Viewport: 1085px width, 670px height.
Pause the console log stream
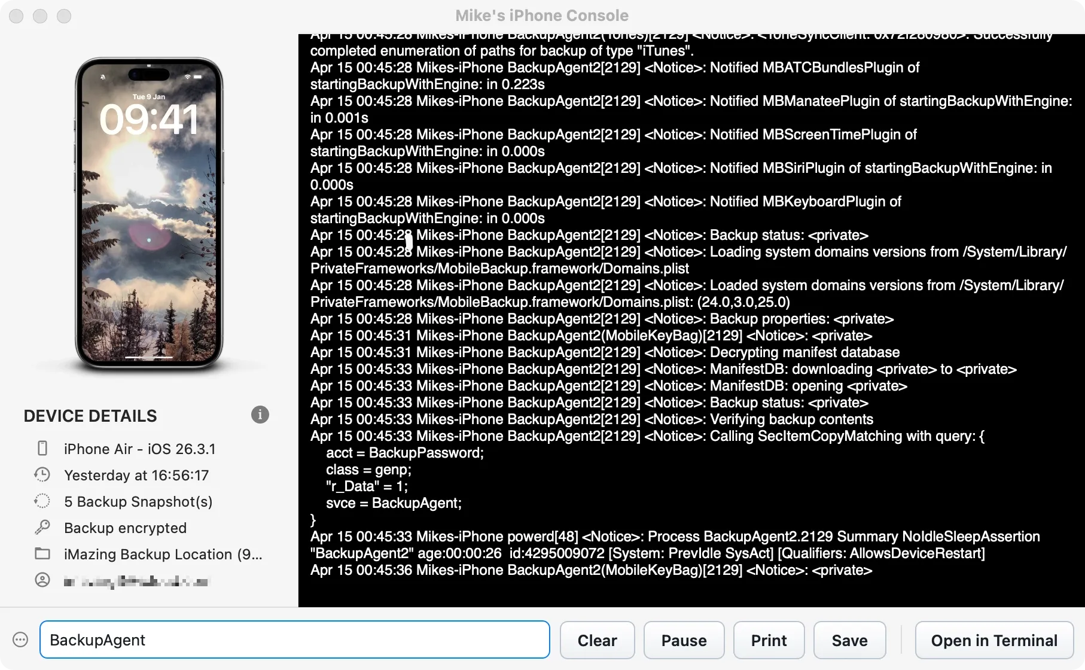point(683,639)
